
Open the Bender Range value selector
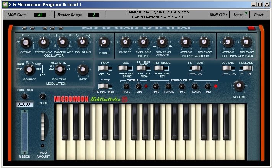pyautogui.click(x=94, y=15)
